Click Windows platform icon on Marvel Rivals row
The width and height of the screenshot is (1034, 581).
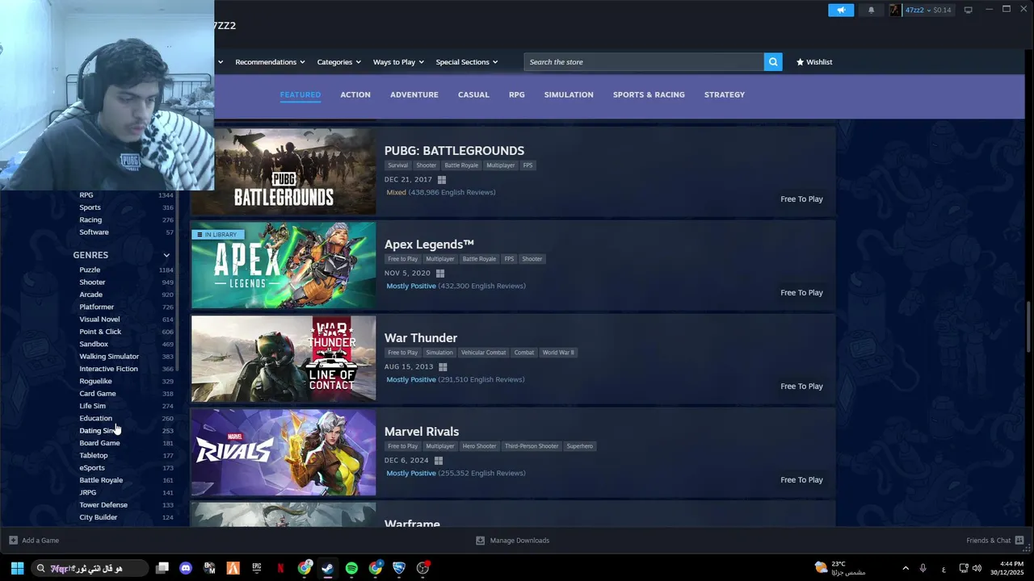(439, 460)
